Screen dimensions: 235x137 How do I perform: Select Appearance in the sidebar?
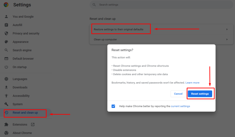(20, 42)
